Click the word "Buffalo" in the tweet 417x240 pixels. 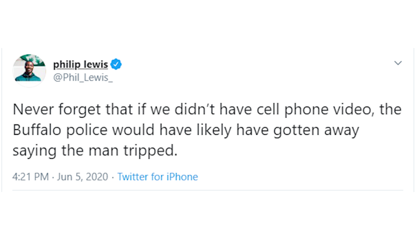35,130
